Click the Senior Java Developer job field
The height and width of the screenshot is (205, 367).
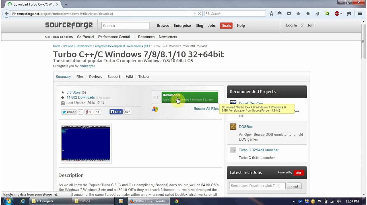pos(257,186)
